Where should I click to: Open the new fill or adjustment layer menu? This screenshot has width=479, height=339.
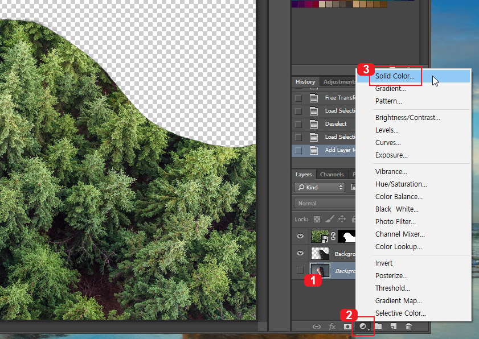pos(363,326)
